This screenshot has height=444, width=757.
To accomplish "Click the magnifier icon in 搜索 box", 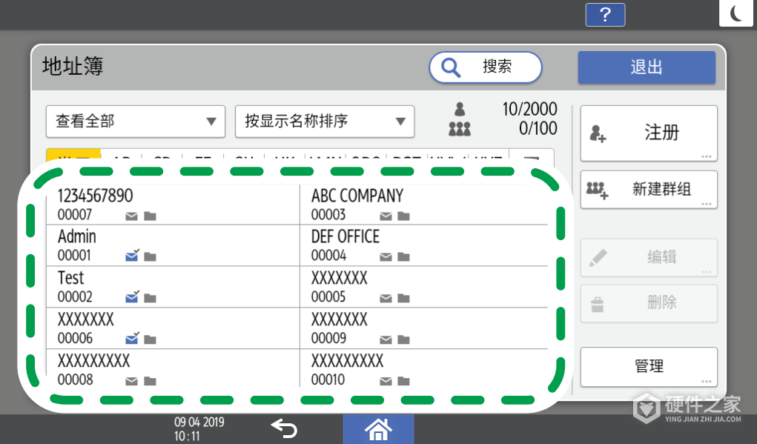I will (451, 67).
